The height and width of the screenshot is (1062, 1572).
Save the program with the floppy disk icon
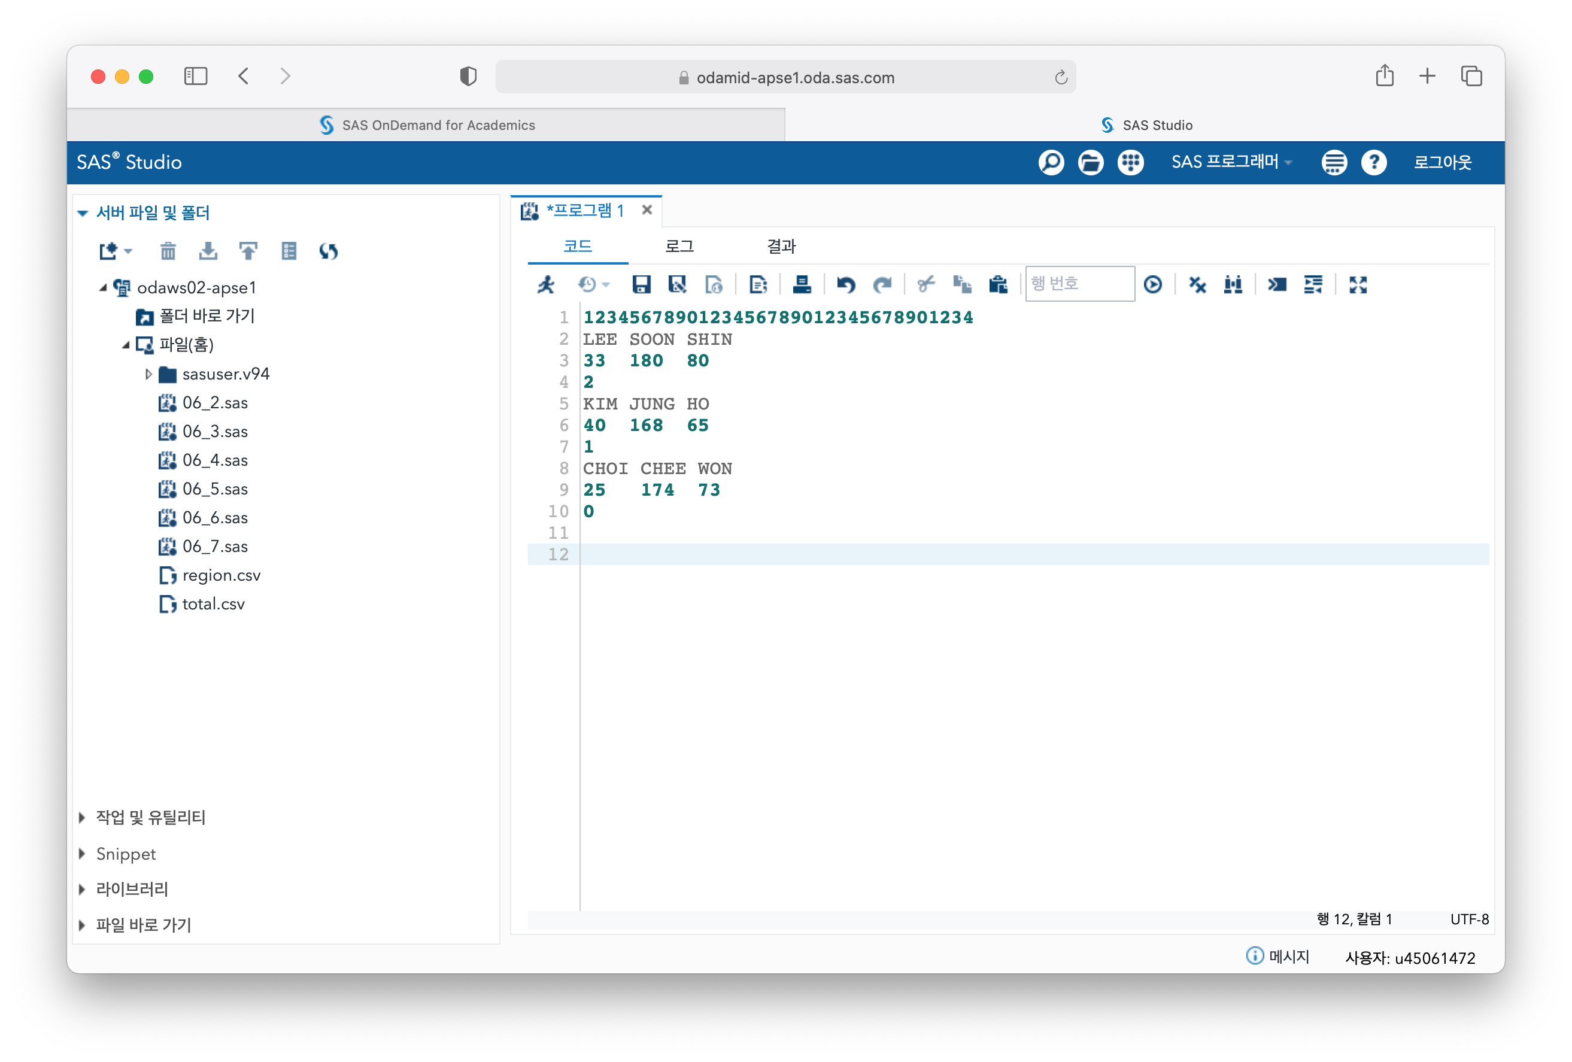[x=641, y=285]
